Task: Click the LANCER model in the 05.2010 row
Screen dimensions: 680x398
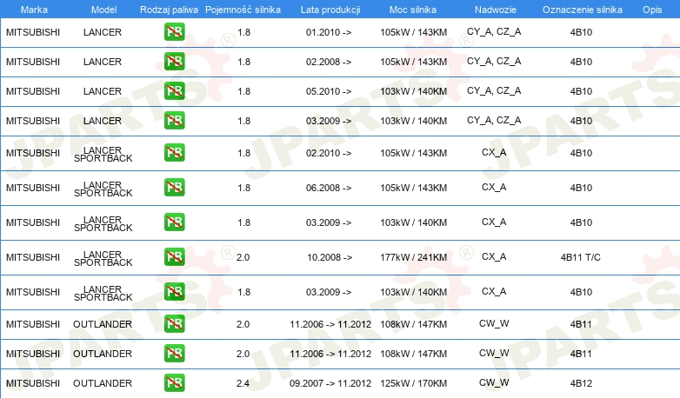Action: [103, 91]
